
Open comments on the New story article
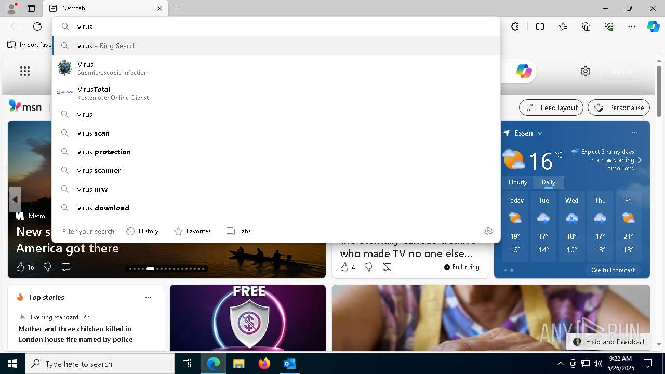[66, 267]
